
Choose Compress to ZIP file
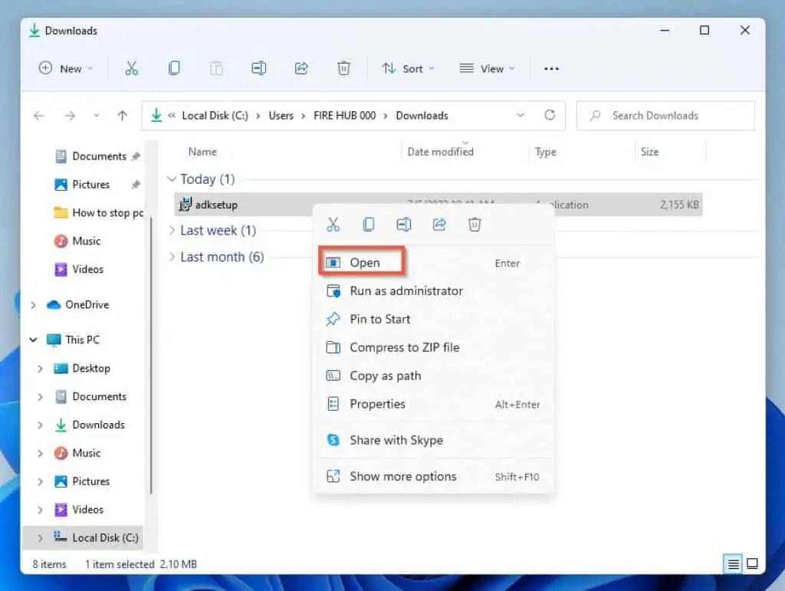(404, 347)
